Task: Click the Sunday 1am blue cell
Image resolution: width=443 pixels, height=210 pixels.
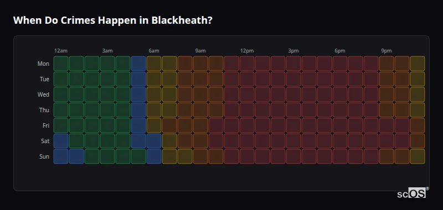Action: 76,156
